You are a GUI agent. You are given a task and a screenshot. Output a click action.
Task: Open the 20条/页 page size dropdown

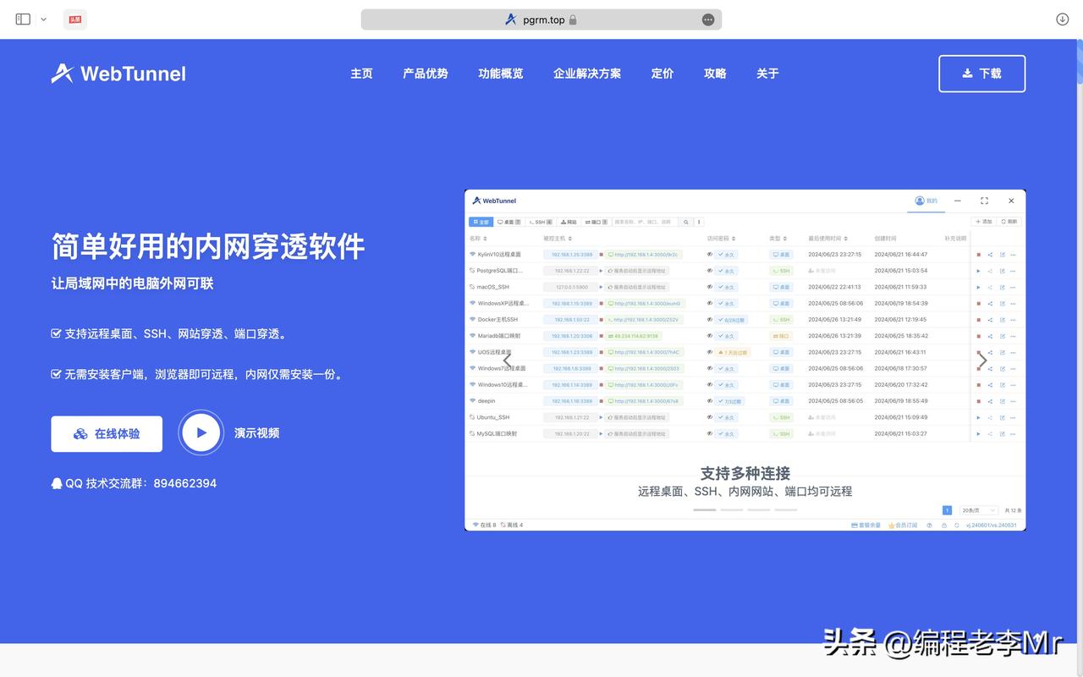[979, 510]
